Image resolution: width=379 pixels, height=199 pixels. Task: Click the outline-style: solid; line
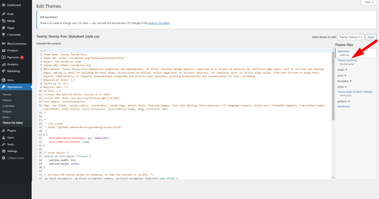(64, 164)
